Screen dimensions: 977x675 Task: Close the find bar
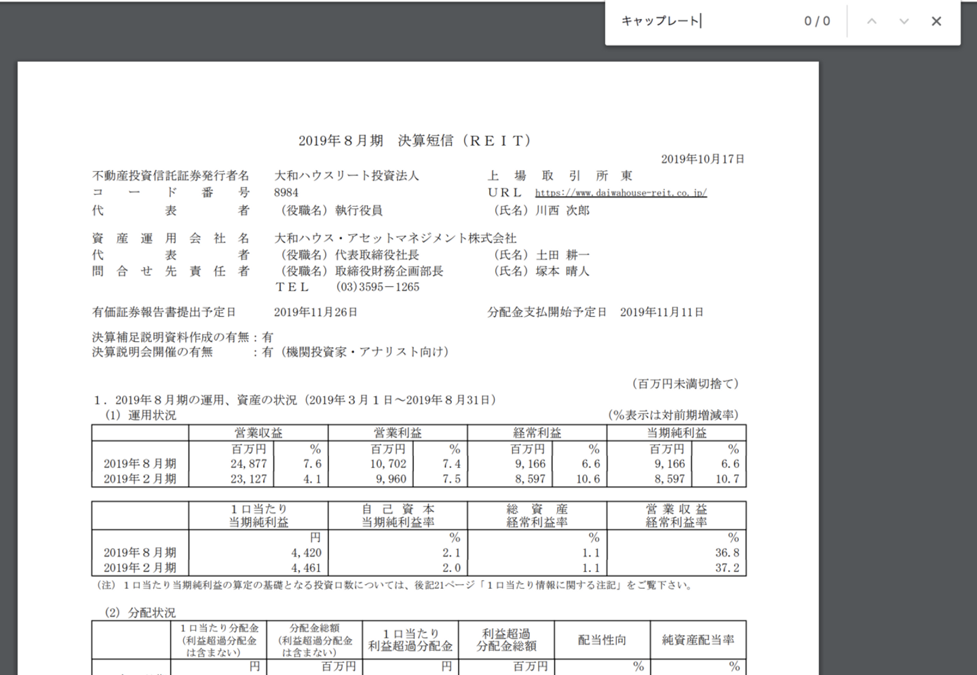point(936,21)
